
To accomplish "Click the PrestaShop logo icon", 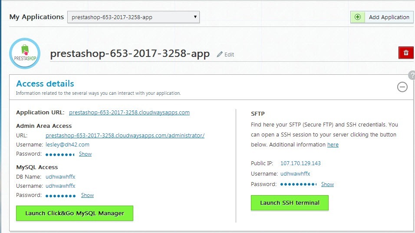I will 25,53.
